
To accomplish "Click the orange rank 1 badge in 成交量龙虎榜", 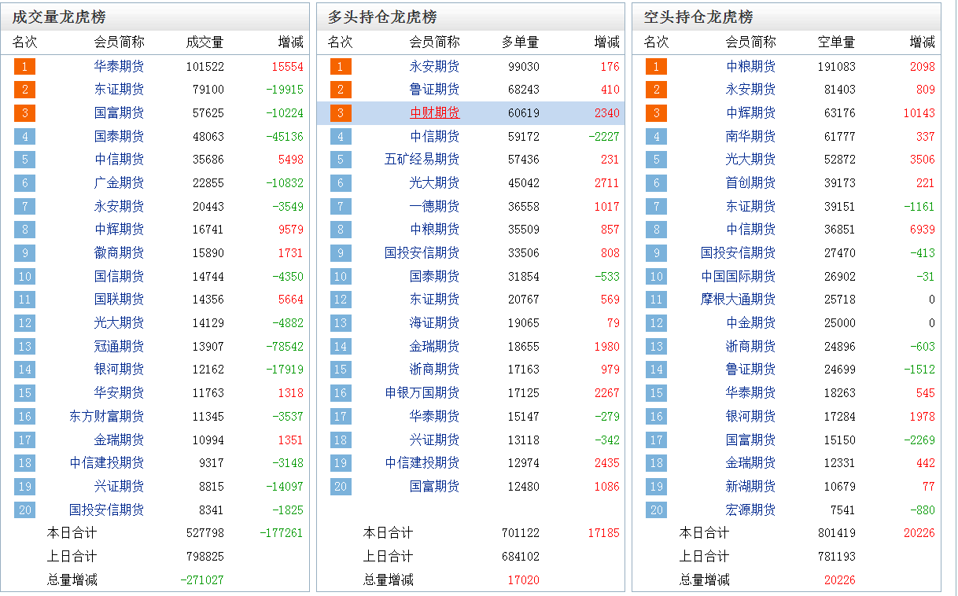I will pos(24,67).
